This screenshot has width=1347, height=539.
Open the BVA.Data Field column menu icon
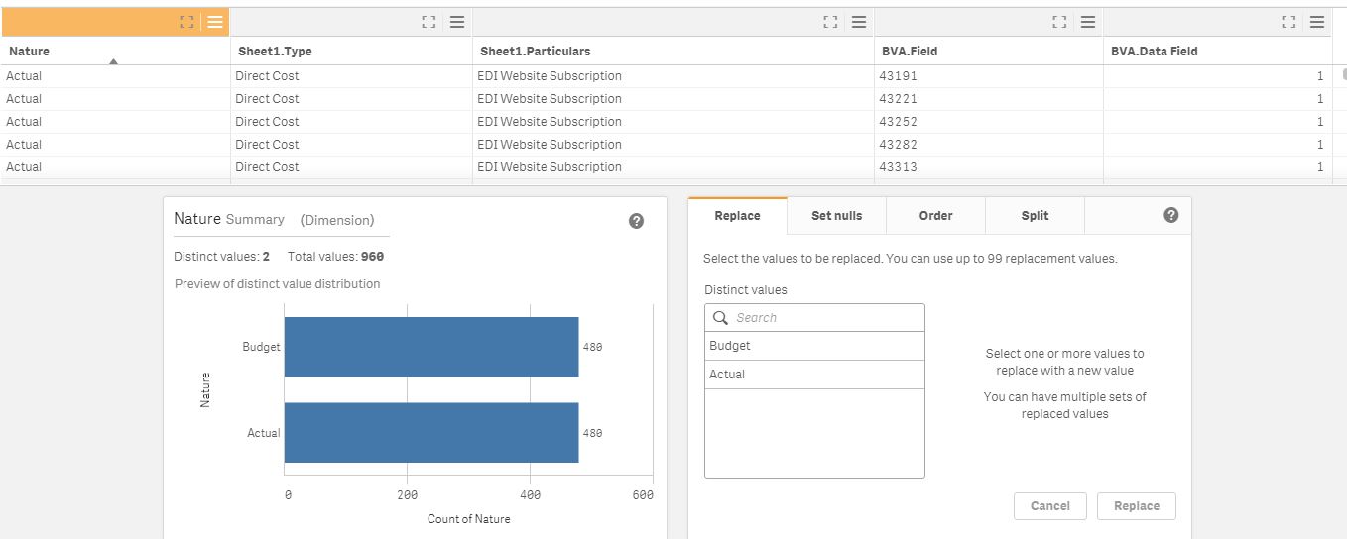1317,22
